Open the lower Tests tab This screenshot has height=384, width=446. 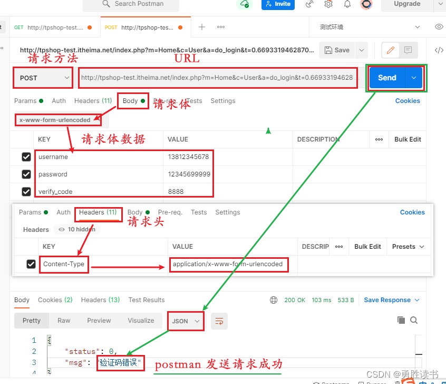click(199, 212)
